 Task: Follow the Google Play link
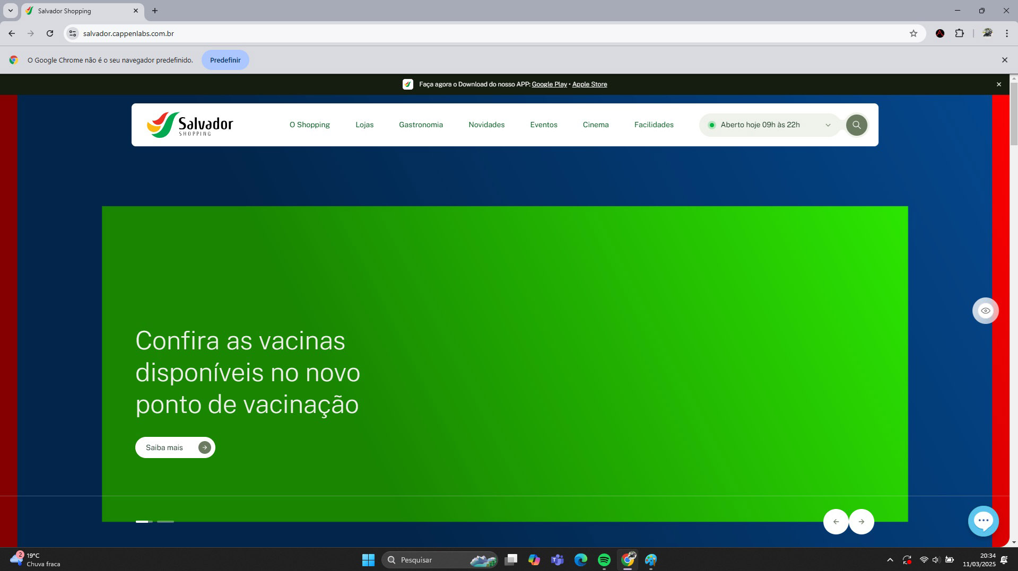549,84
